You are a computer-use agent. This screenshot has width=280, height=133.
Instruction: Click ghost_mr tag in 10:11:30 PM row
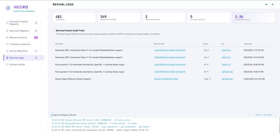click(227, 58)
